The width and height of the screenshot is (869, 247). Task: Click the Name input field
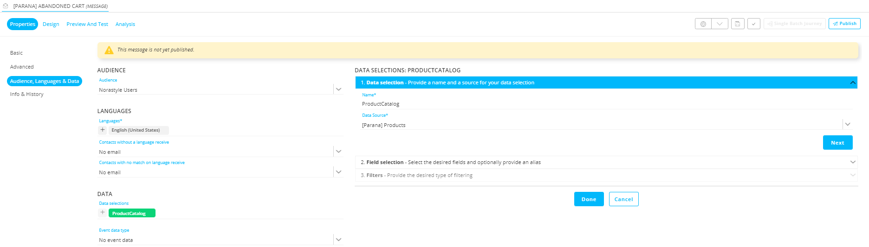pos(603,104)
